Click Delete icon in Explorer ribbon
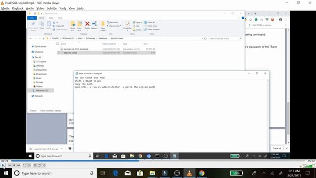The image size is (316, 178). (87, 25)
